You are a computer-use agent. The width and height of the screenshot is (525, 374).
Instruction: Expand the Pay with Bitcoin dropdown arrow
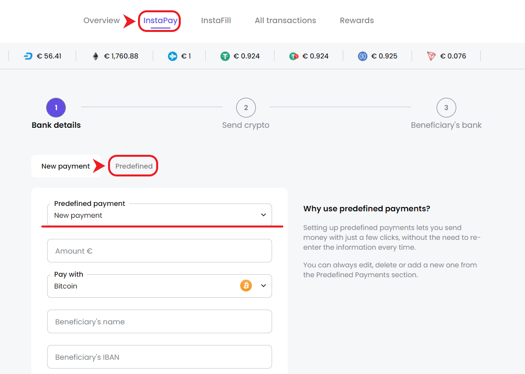263,286
